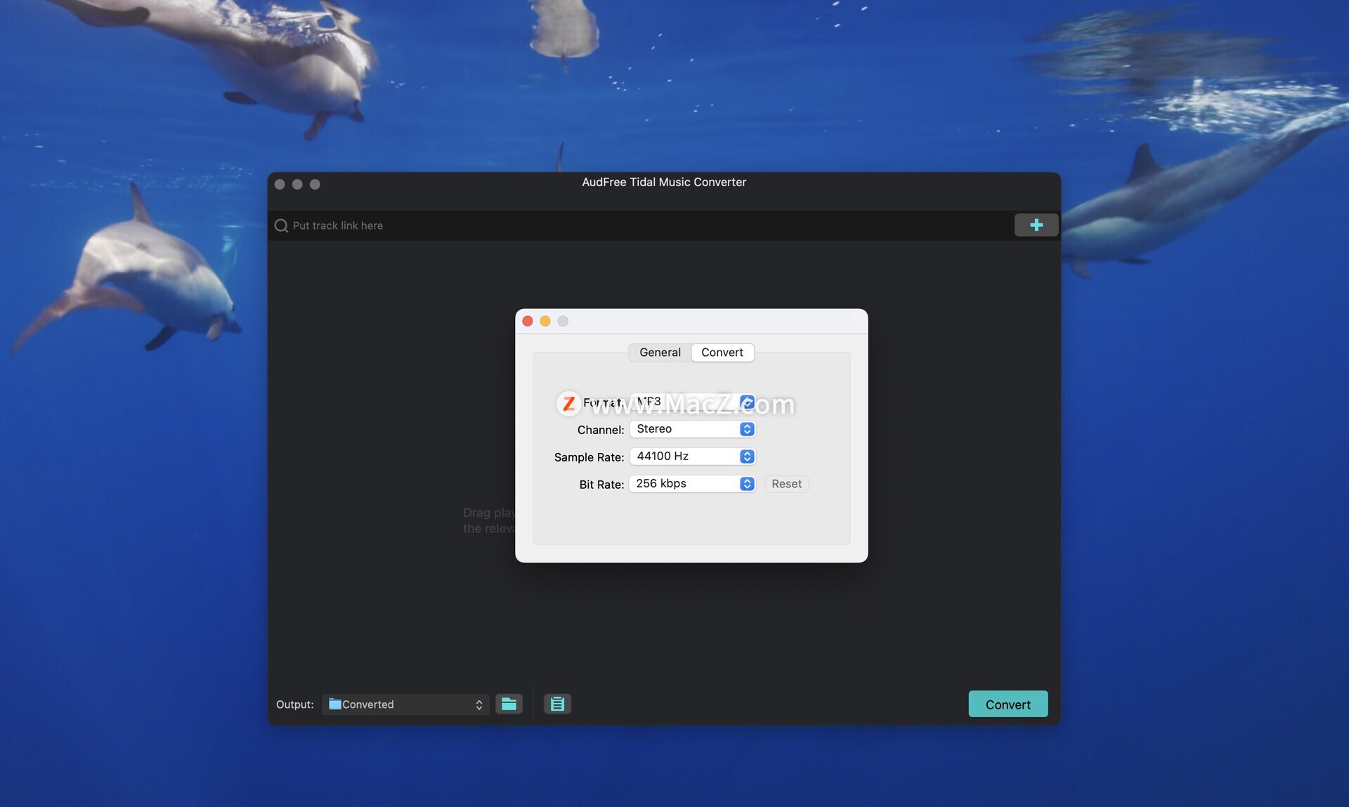
Task: Minimize the preferences dialog with yellow button
Action: pos(545,321)
